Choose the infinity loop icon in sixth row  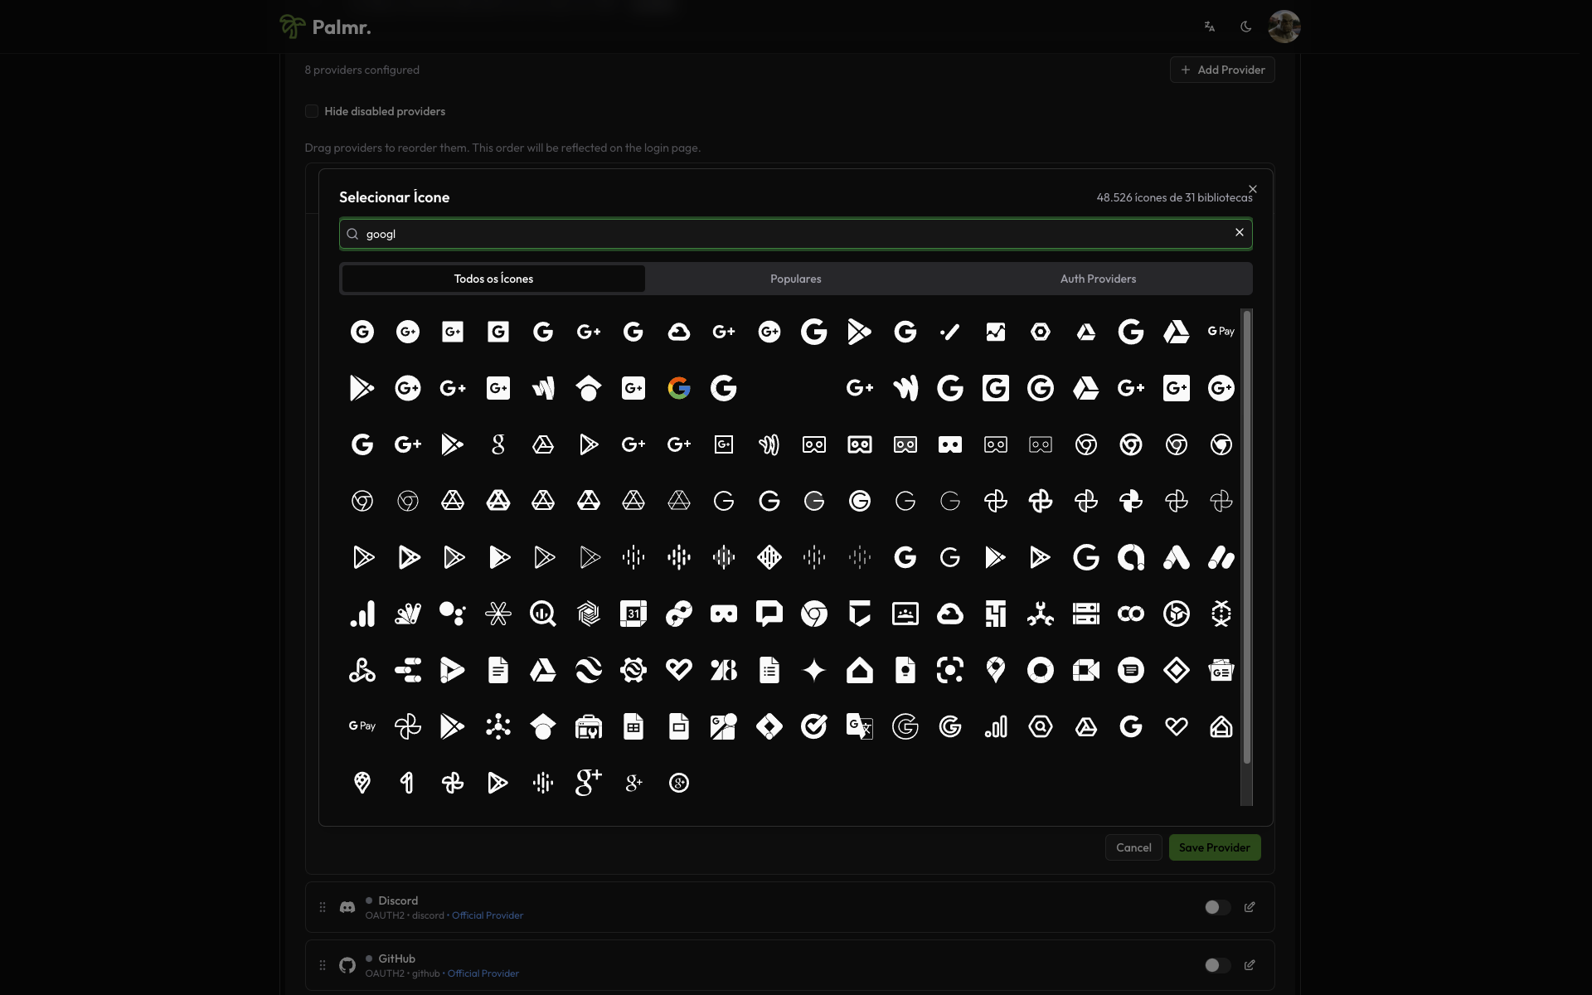pos(1130,614)
